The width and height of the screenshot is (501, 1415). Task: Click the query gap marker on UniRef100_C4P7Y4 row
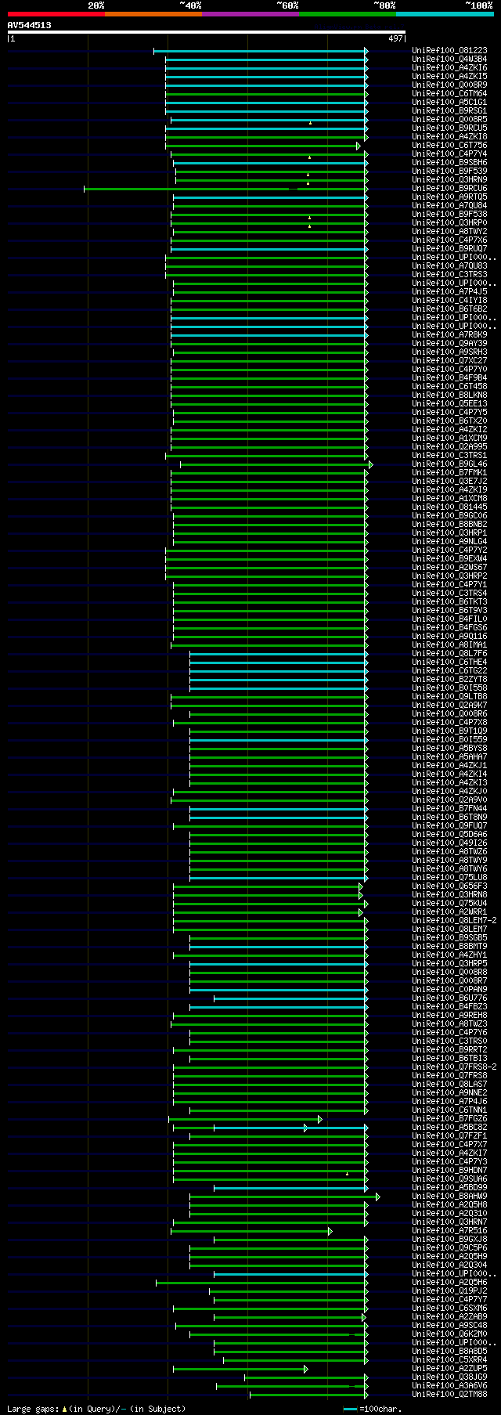pyautogui.click(x=310, y=157)
